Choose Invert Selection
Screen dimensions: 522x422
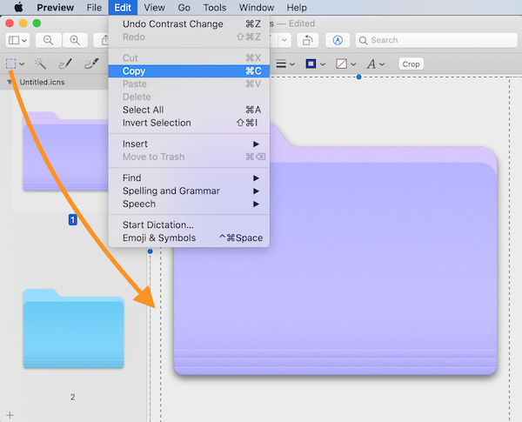[189, 123]
